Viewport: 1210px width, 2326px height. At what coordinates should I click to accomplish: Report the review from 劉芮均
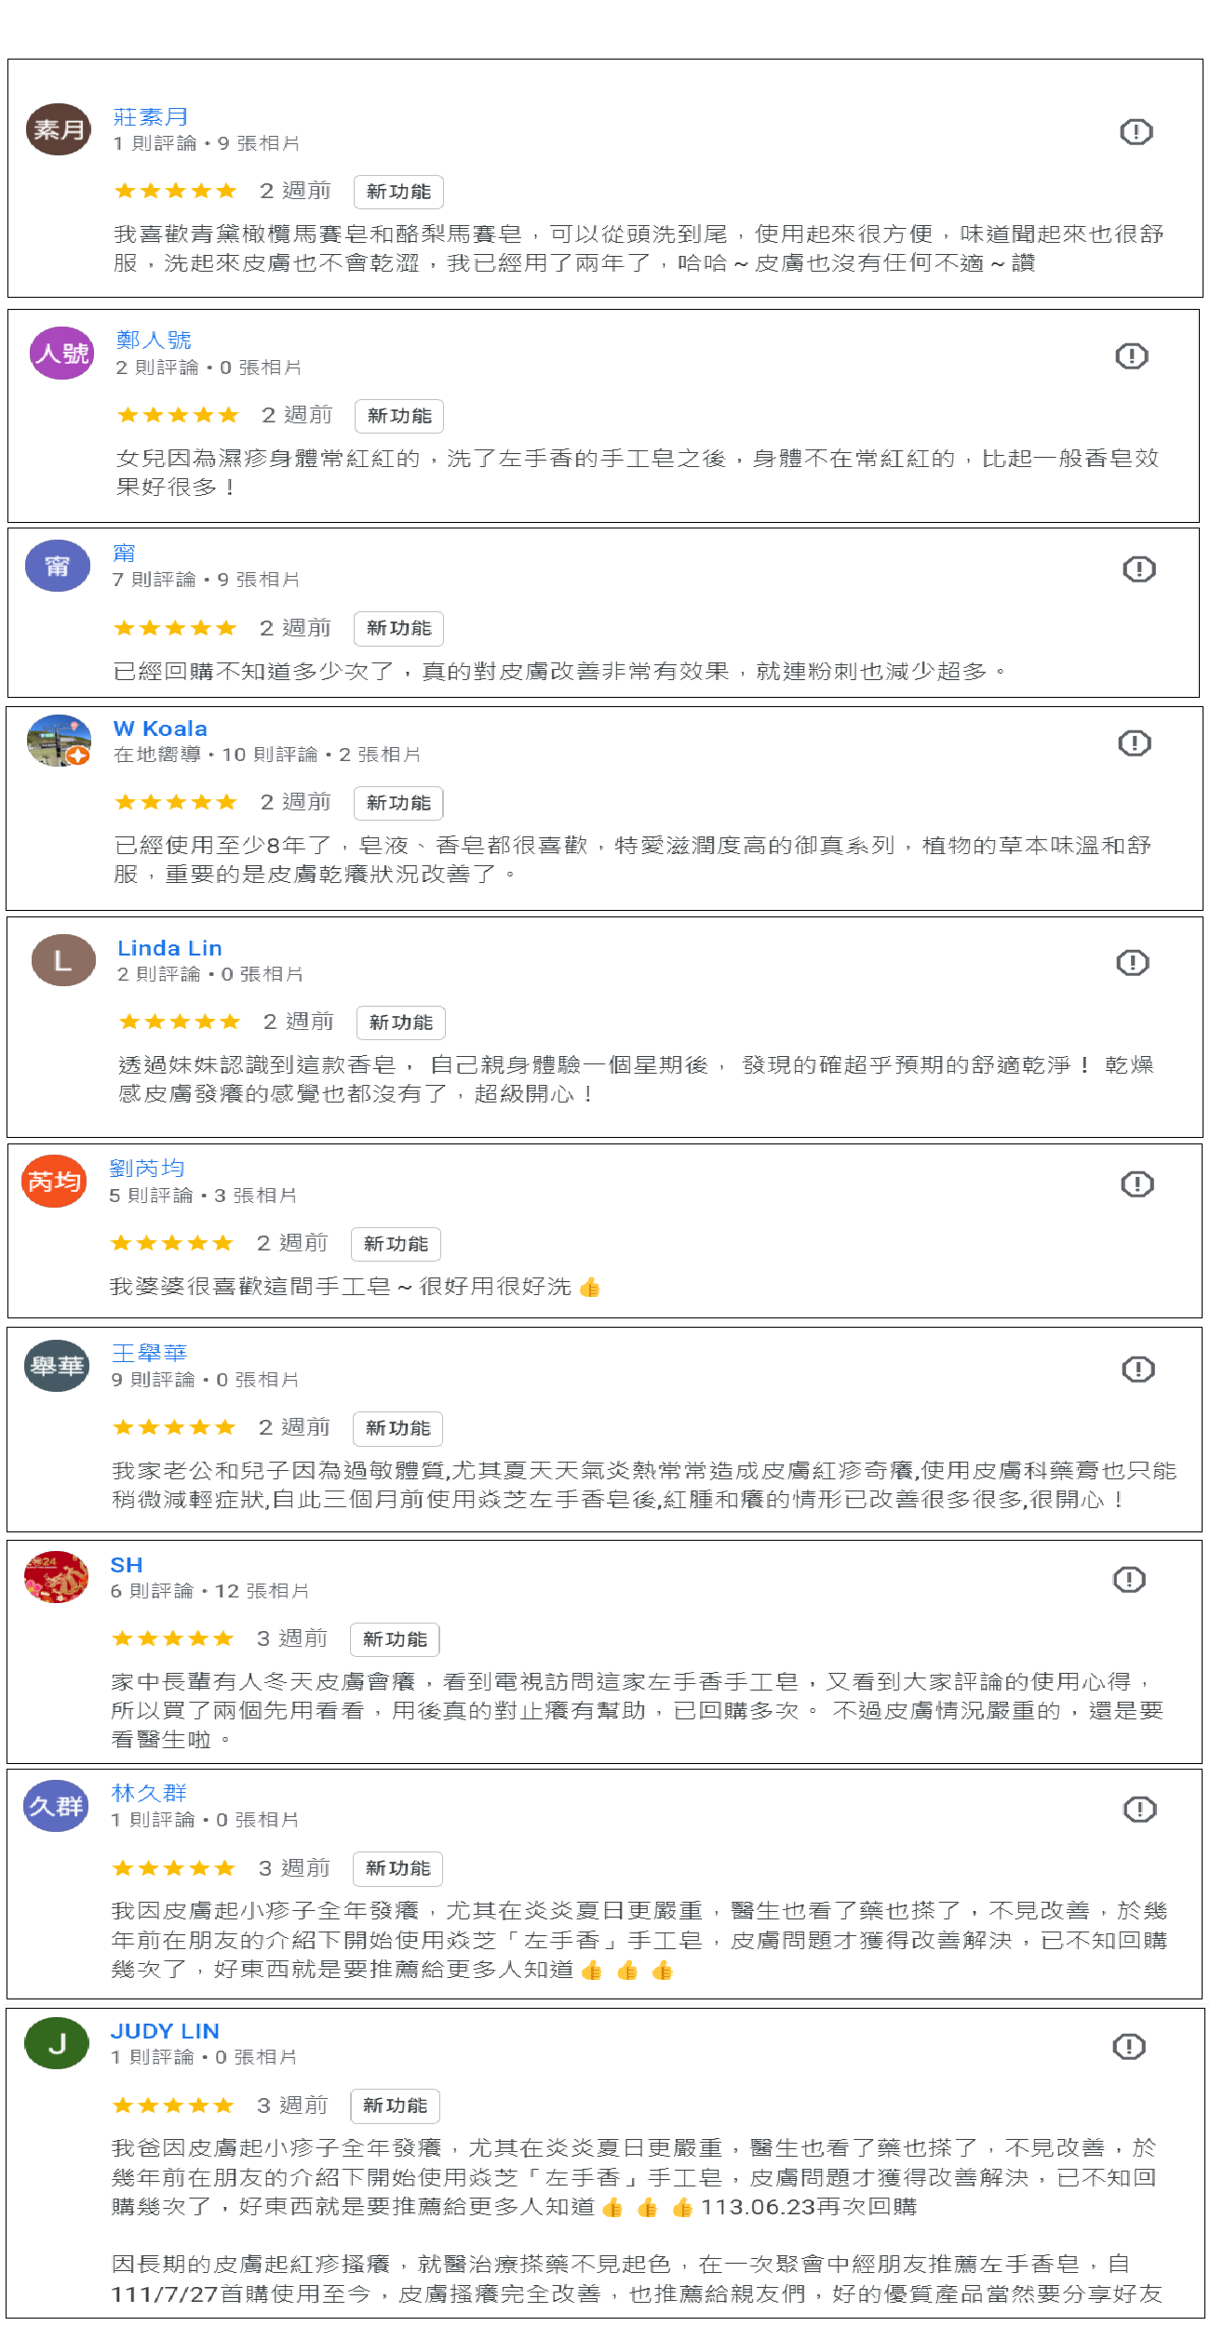tap(1137, 1183)
